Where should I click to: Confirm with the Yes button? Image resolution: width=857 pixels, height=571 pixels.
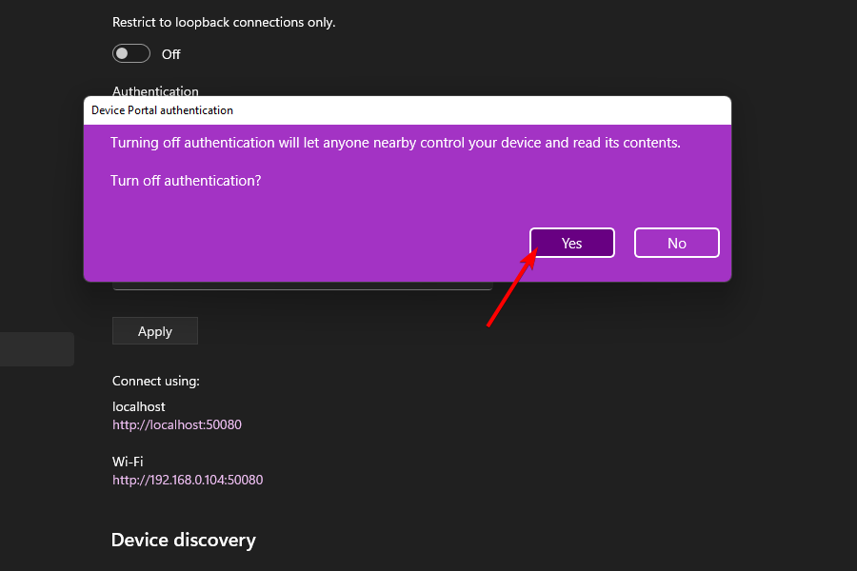pyautogui.click(x=571, y=243)
